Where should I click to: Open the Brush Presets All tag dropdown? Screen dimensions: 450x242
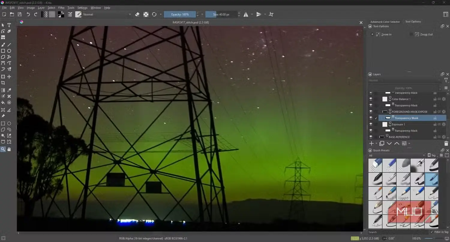tap(397, 155)
